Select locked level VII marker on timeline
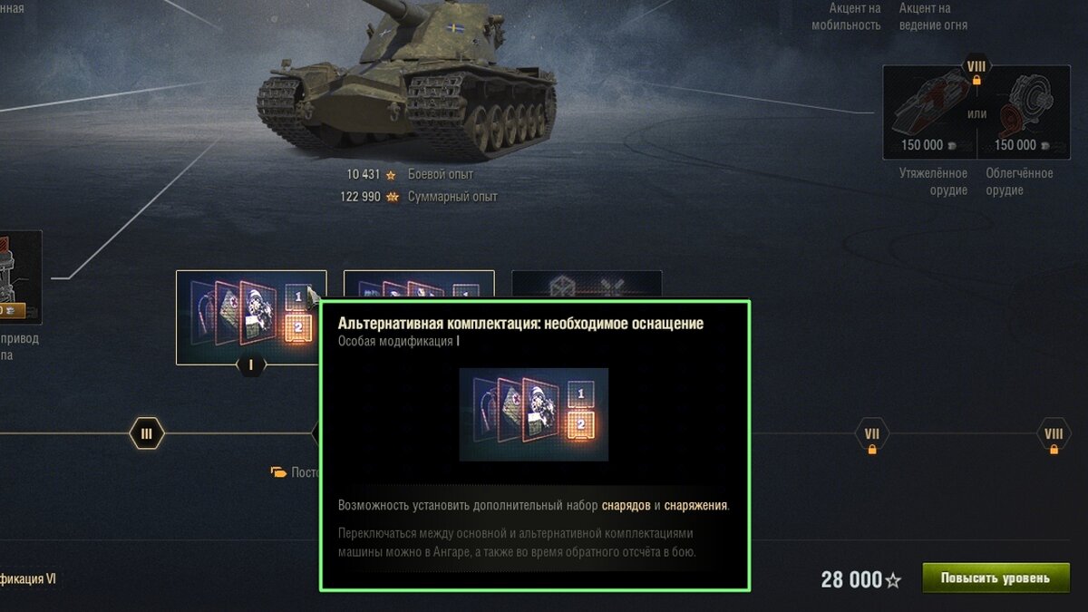The width and height of the screenshot is (1088, 612). (x=872, y=435)
